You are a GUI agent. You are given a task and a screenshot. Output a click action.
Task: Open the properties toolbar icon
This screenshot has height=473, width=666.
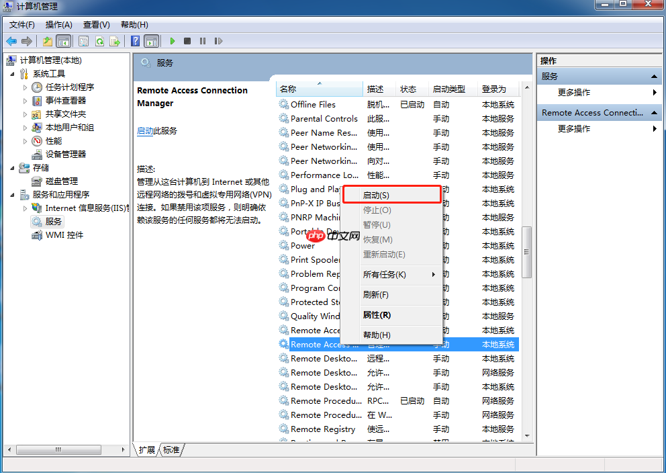coord(84,41)
